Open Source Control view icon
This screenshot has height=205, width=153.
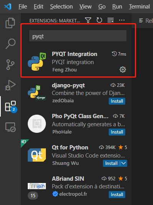[x=10, y=64]
